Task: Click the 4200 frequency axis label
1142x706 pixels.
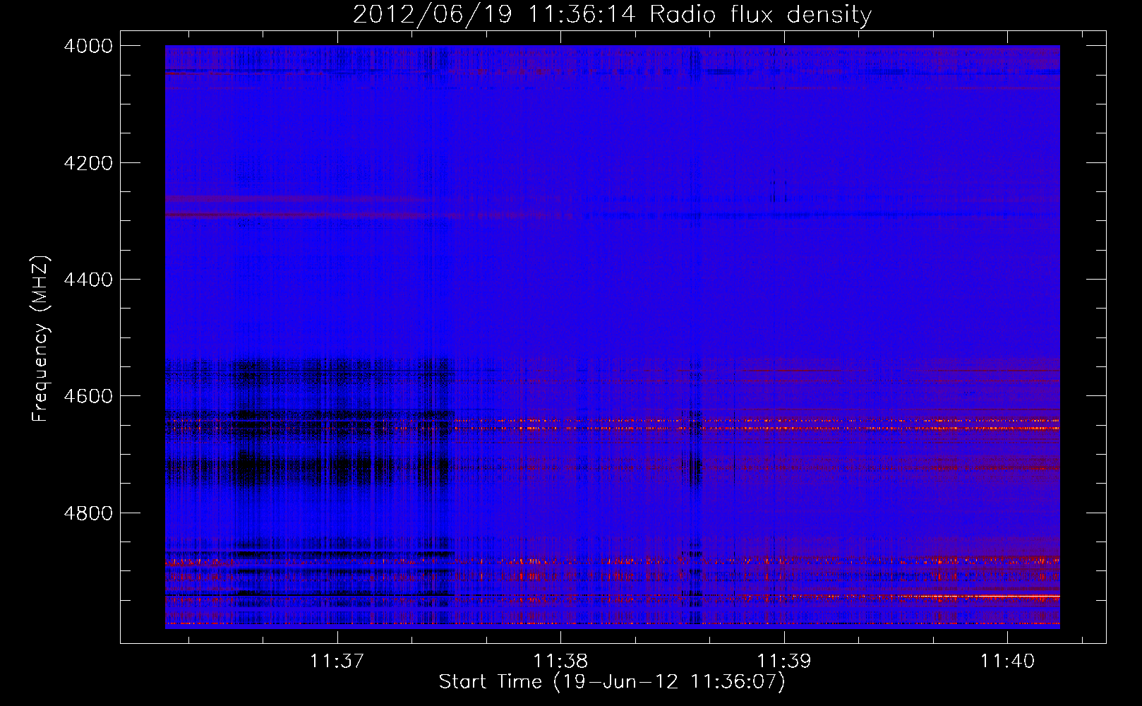Action: [88, 163]
